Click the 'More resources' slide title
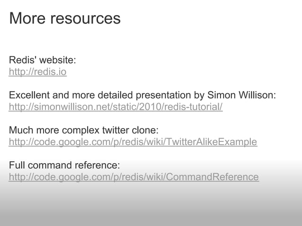 [x=65, y=18]
